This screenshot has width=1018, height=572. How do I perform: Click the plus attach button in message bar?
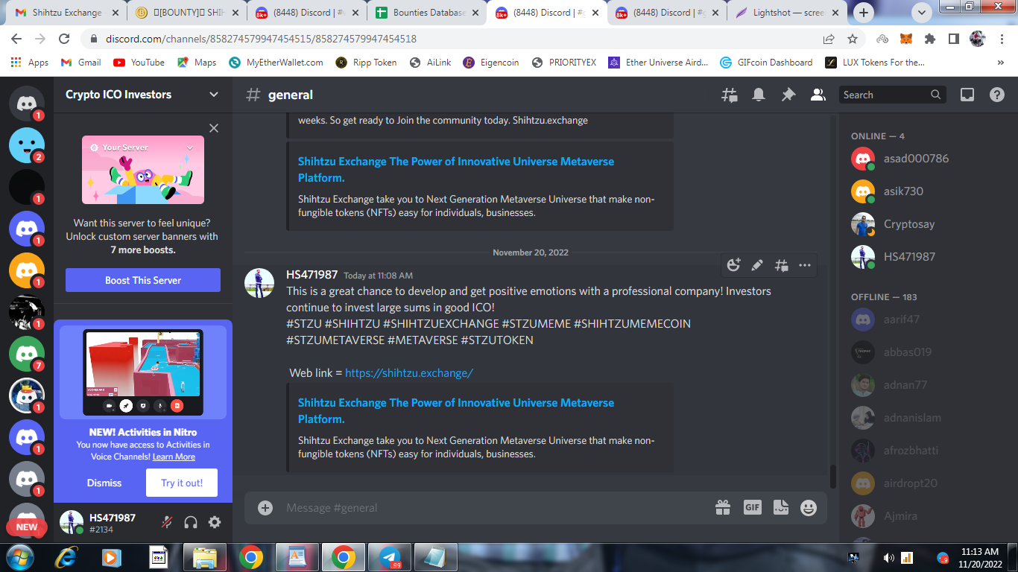coord(265,508)
